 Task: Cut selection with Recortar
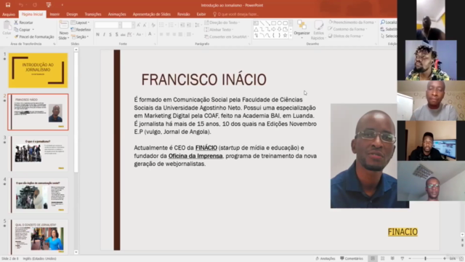point(23,23)
